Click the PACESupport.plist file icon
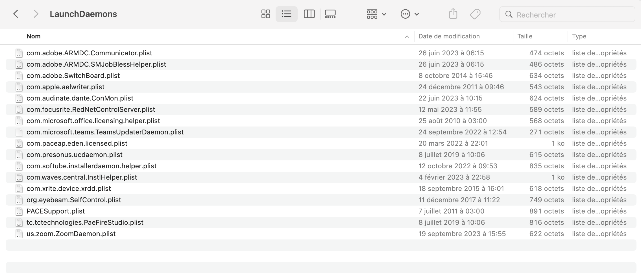This screenshot has width=641, height=279. (x=19, y=211)
